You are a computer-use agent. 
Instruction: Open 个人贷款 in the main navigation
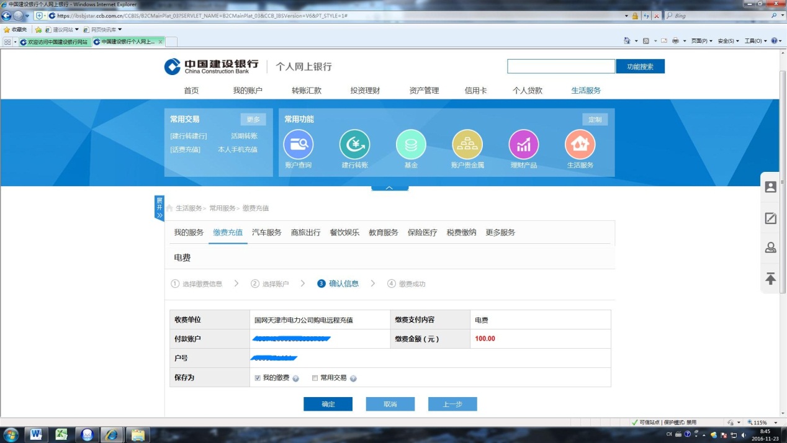coord(528,91)
